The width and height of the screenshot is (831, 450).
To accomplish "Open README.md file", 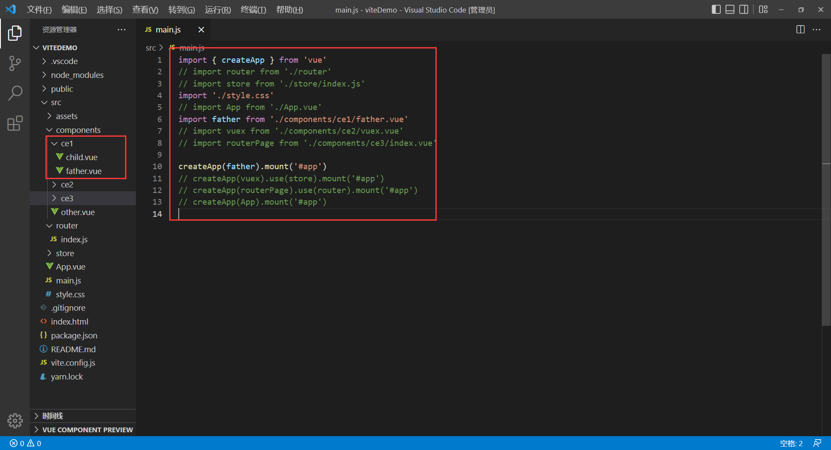I will (83, 349).
